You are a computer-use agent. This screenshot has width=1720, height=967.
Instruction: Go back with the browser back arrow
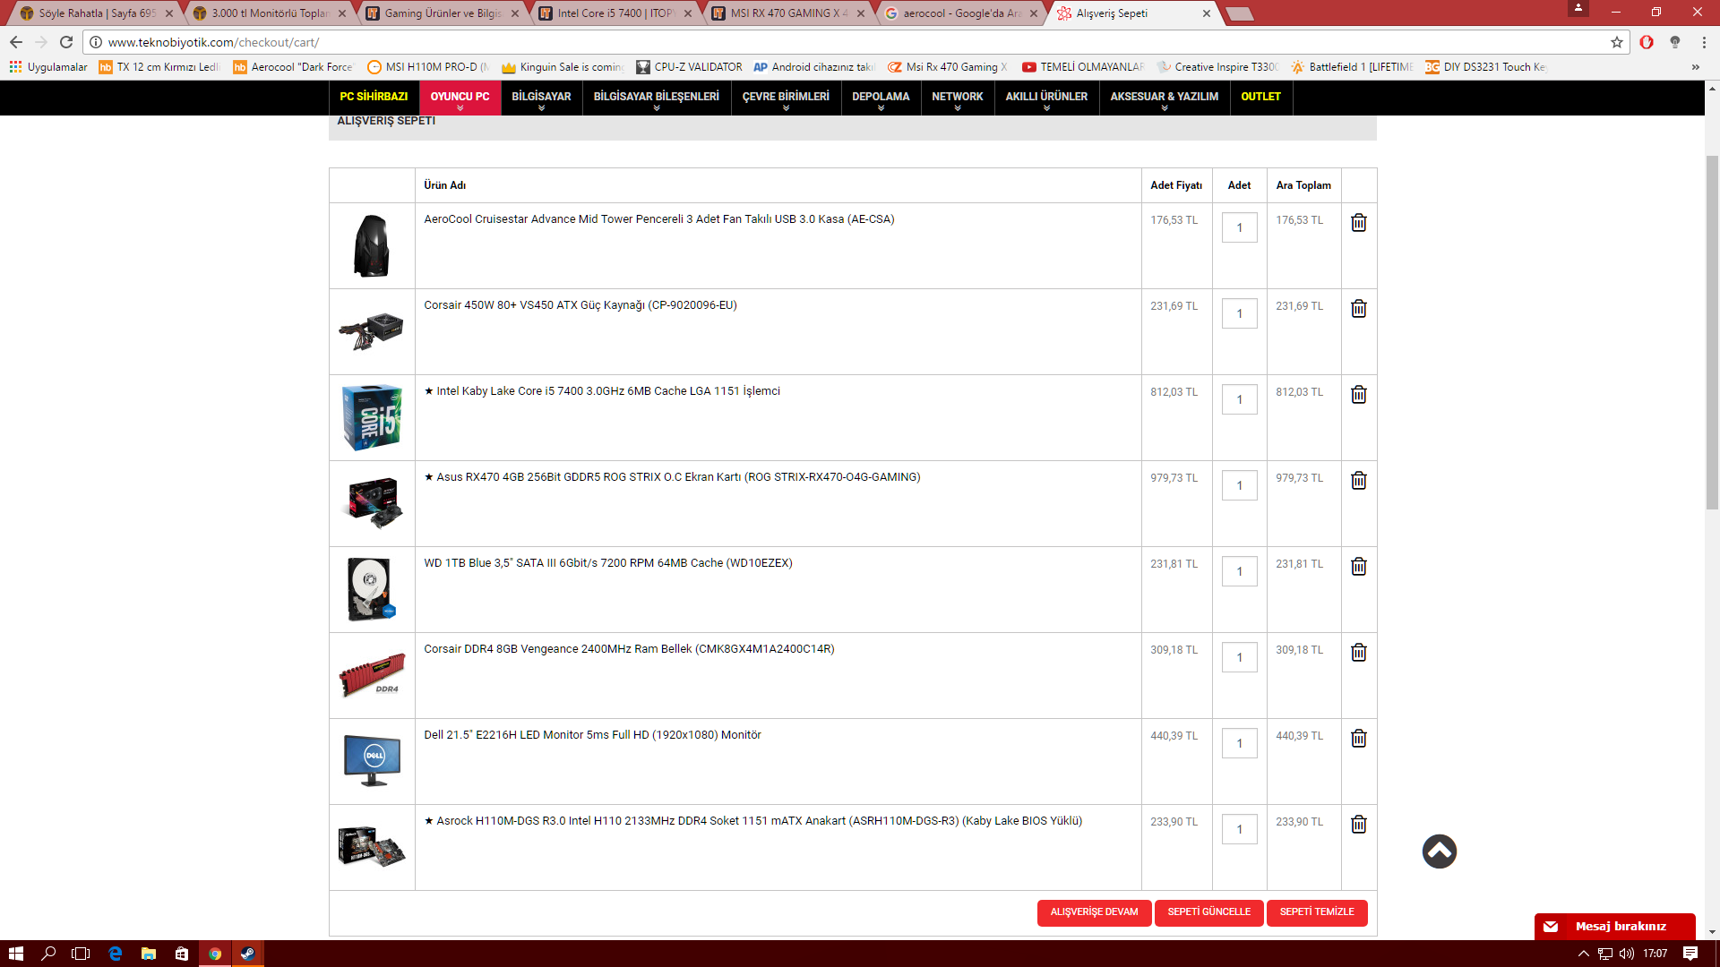[16, 42]
